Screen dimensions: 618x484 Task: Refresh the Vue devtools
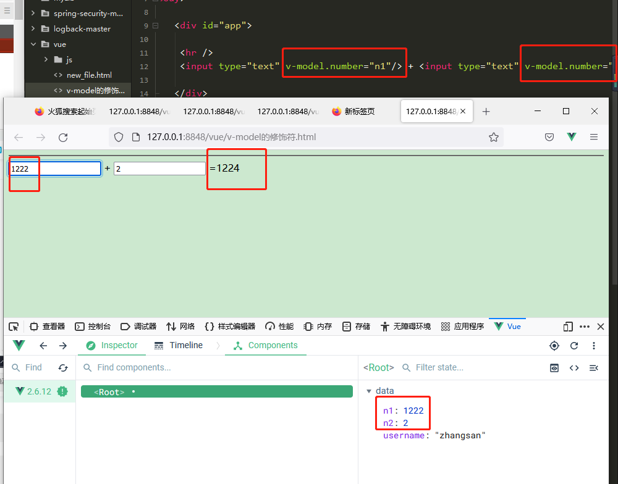(574, 346)
